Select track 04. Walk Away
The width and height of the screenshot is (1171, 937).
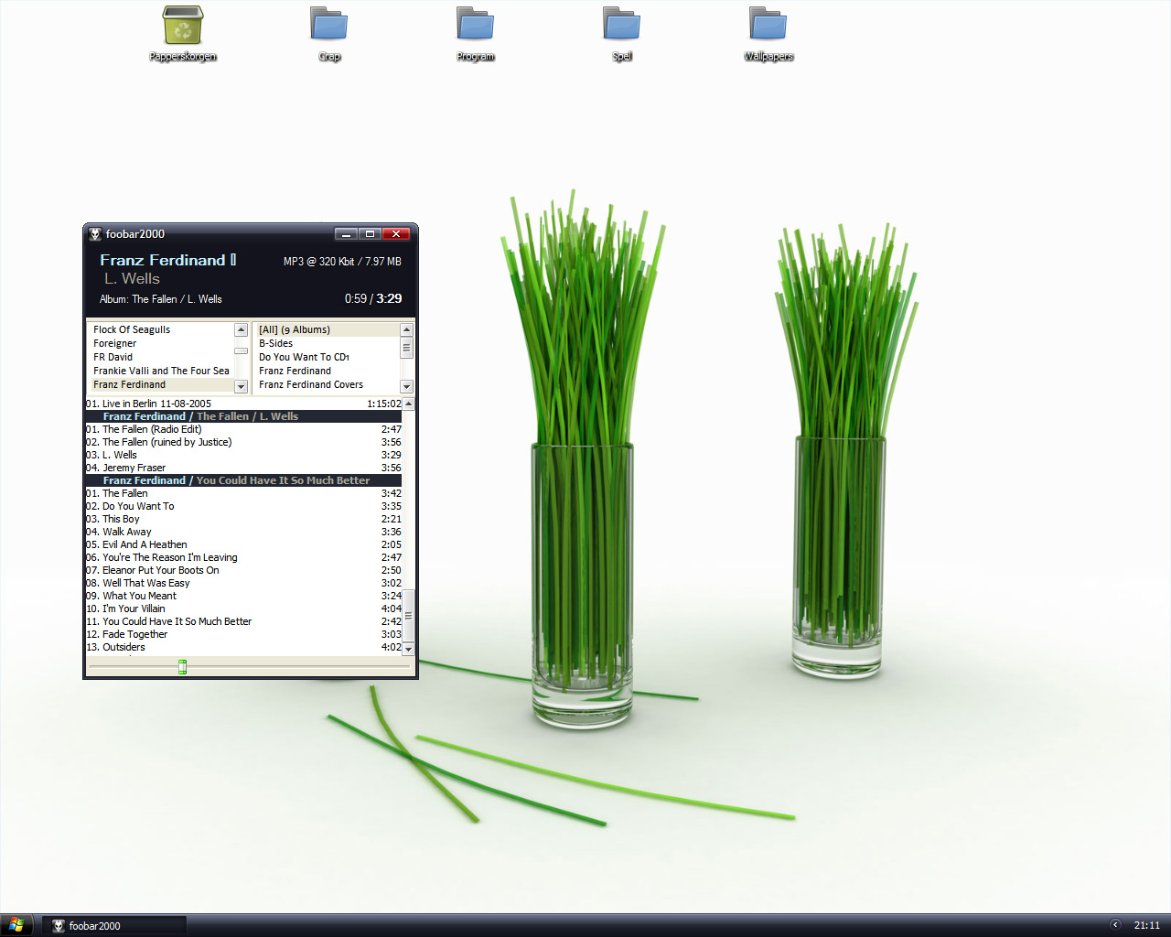127,532
